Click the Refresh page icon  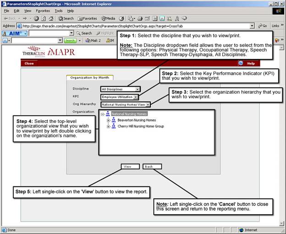pos(43,18)
